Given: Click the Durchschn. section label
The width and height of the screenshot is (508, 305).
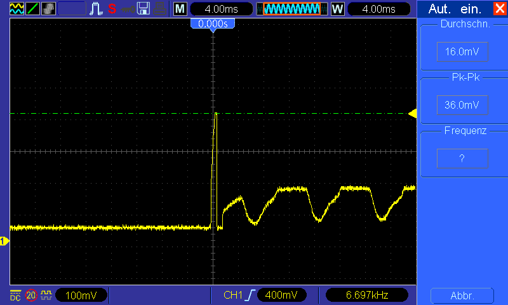Looking at the screenshot, I should (465, 24).
